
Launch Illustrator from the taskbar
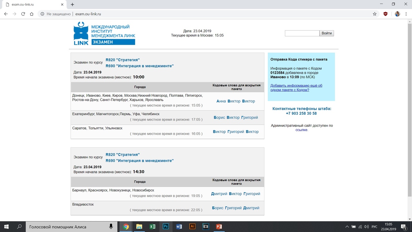pyautogui.click(x=192, y=227)
